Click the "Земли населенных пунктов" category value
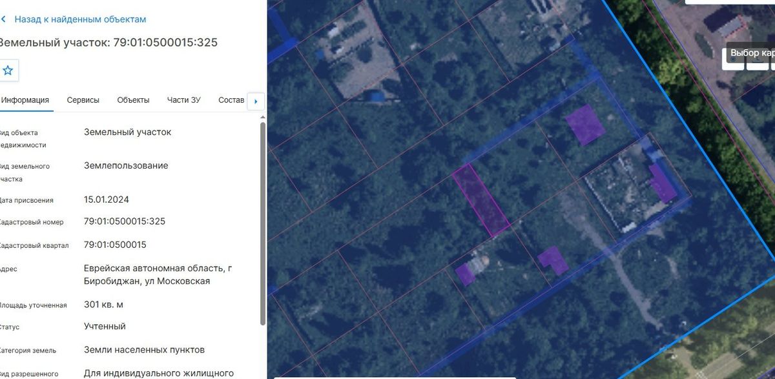This screenshot has height=379, width=775. [x=144, y=349]
